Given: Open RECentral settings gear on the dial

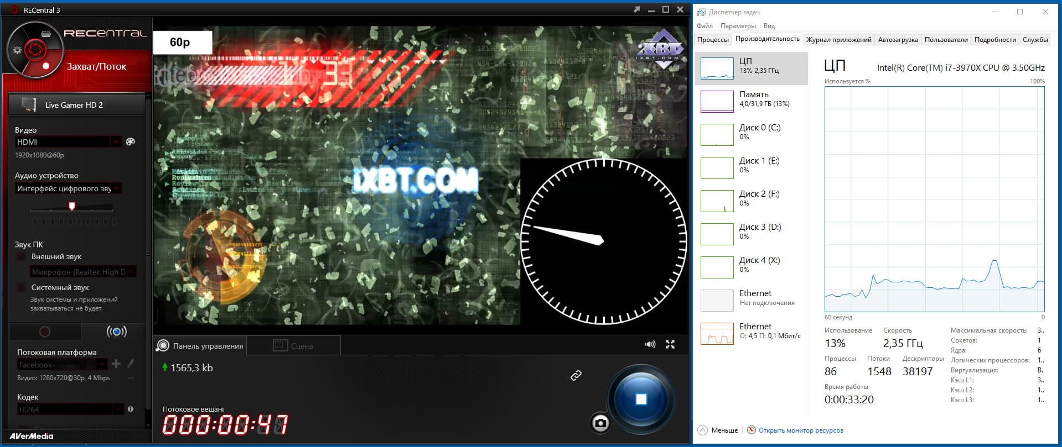Looking at the screenshot, I should pos(17,50).
